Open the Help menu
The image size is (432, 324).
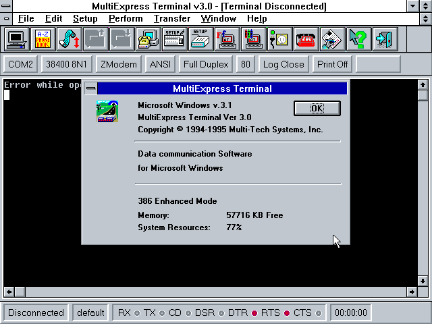(256, 18)
